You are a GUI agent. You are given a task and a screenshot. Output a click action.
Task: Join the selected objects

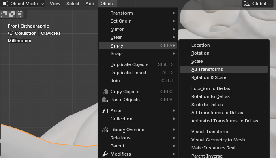[x=138, y=81]
